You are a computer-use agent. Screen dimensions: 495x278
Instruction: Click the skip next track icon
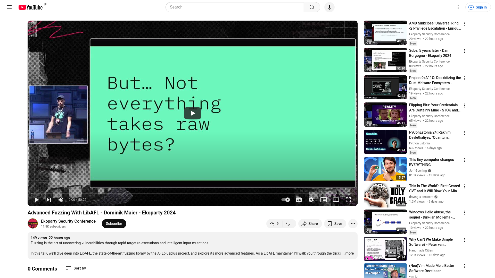click(x=49, y=199)
